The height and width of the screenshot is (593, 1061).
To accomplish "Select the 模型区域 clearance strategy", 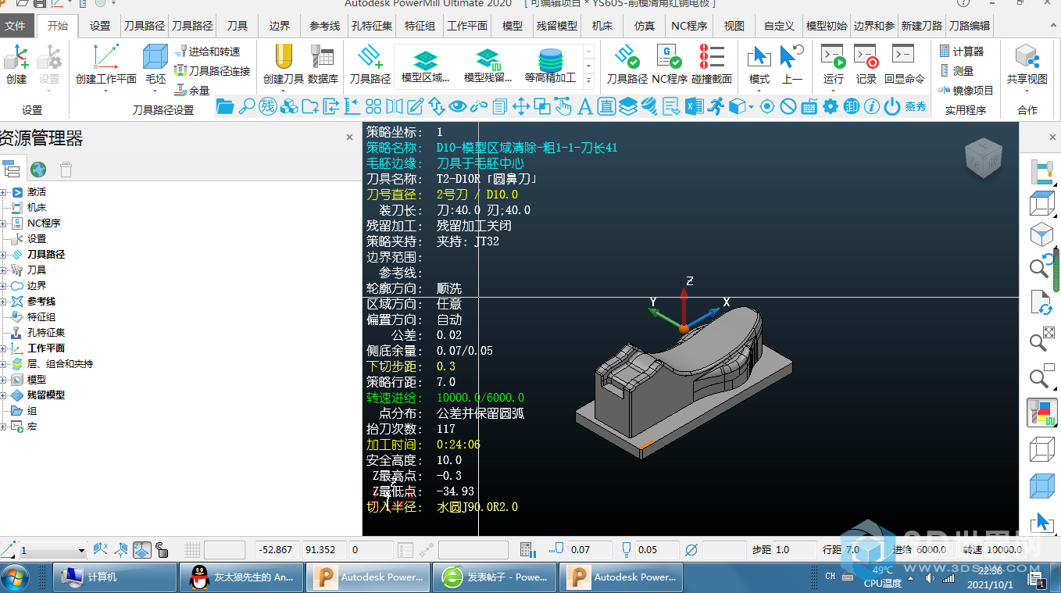I will point(426,66).
